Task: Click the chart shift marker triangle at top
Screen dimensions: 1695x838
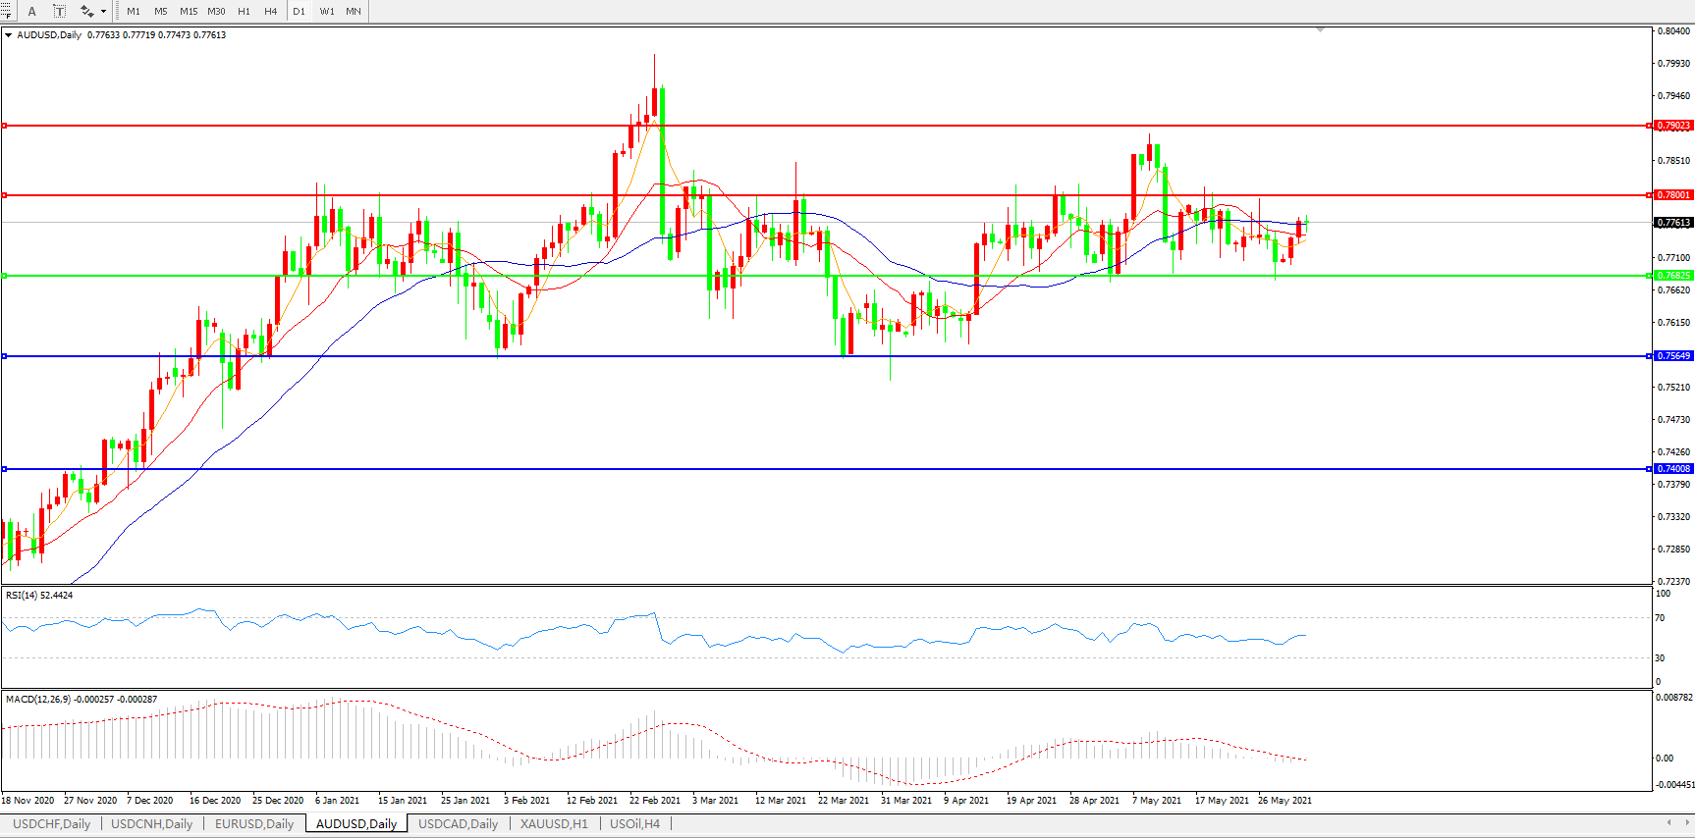Action: click(x=1320, y=30)
